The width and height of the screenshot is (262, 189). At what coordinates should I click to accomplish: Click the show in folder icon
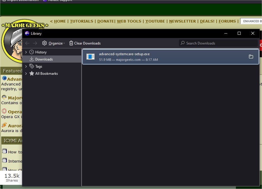click(x=251, y=57)
